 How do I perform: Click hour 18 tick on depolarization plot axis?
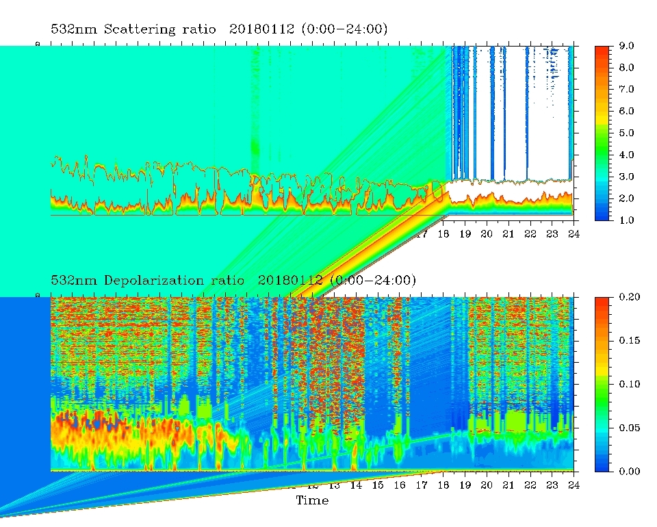(443, 485)
